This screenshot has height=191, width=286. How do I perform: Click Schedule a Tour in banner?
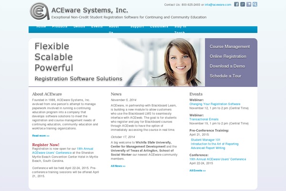225,76
